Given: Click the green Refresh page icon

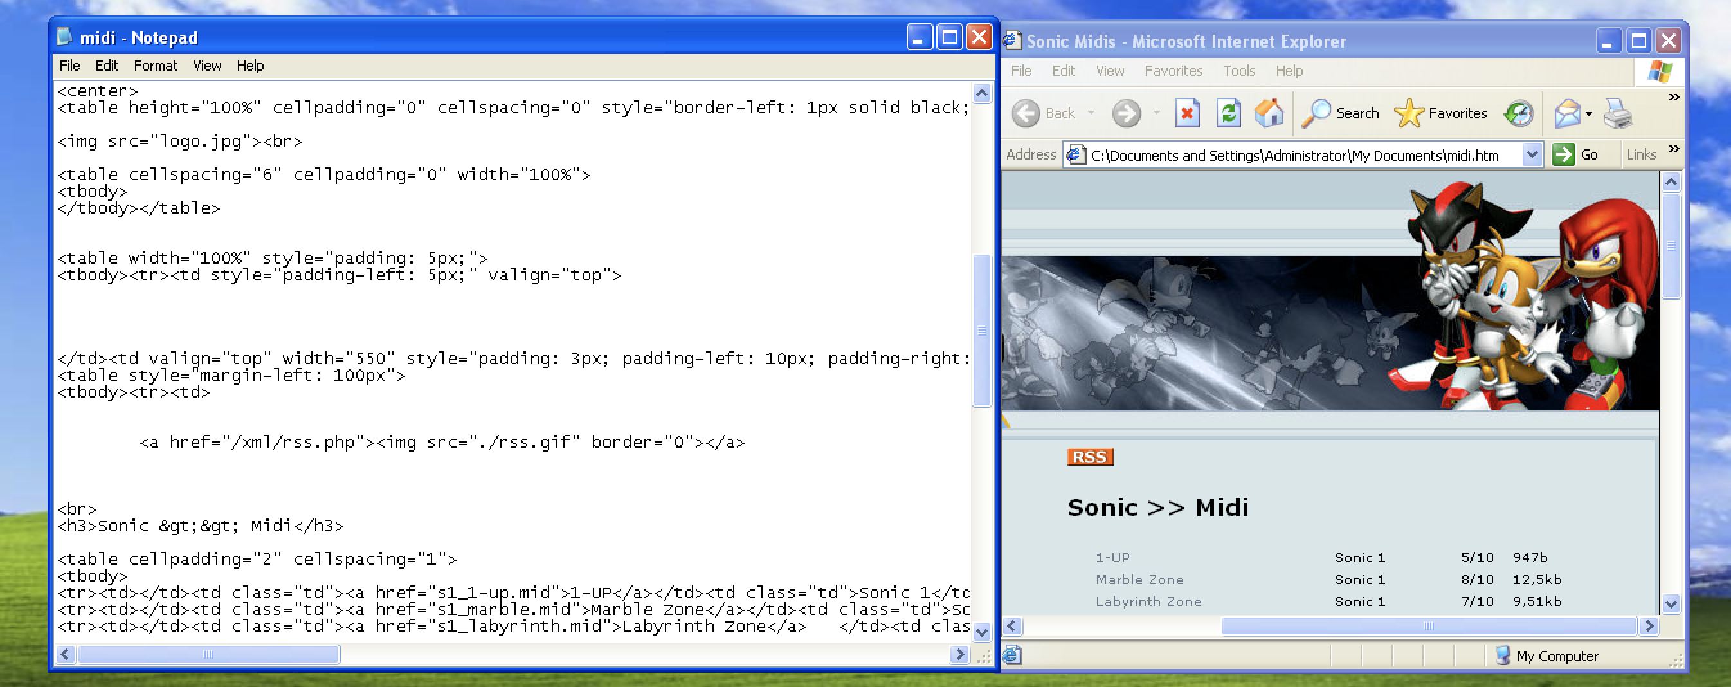Looking at the screenshot, I should [1228, 113].
